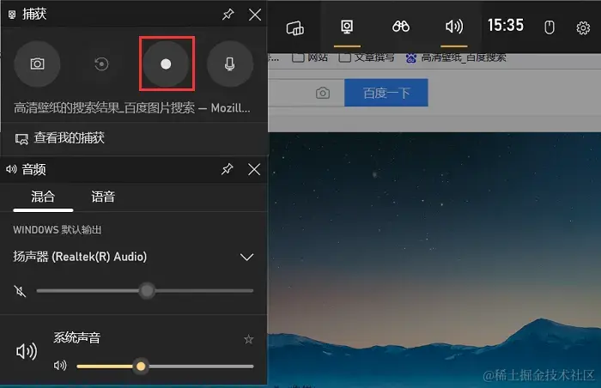Click the camera image-search icon in Baidu
Screen dimensions: 601x388
tap(323, 93)
